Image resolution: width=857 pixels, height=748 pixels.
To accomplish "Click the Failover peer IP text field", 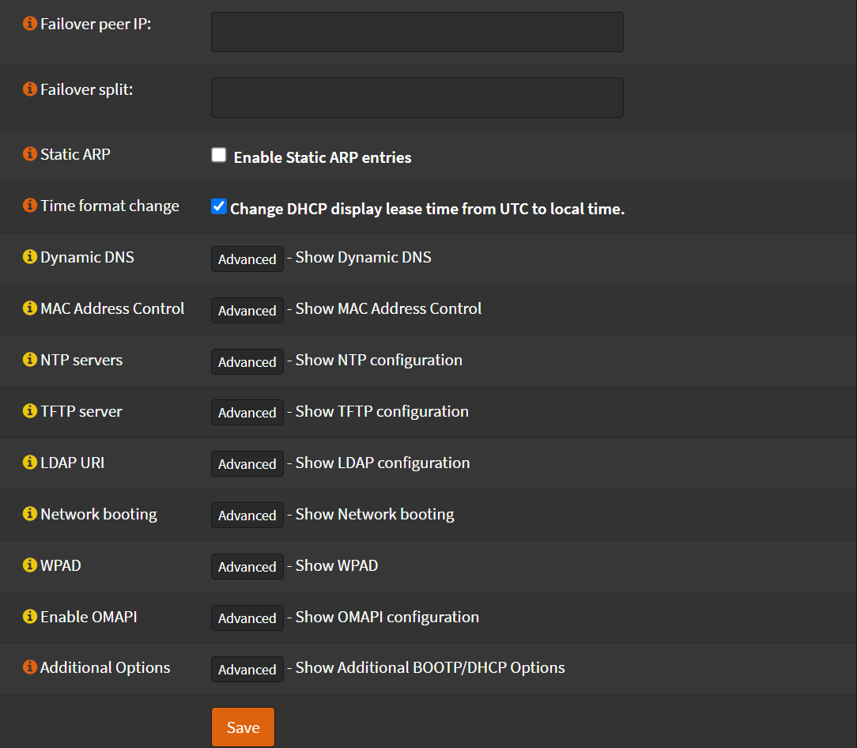I will (x=417, y=32).
